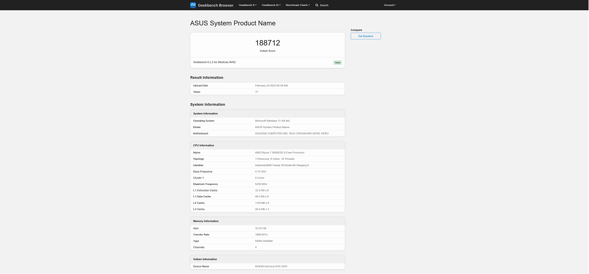Click the Compare label above Set Baseline
Viewport: 589px width, 274px height.
click(x=356, y=30)
